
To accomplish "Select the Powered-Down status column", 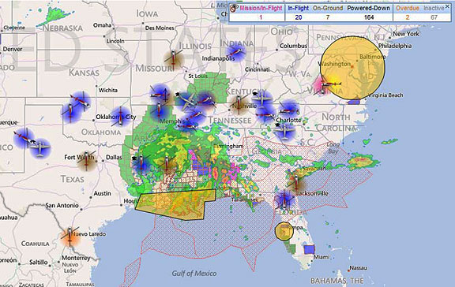I will [x=369, y=13].
